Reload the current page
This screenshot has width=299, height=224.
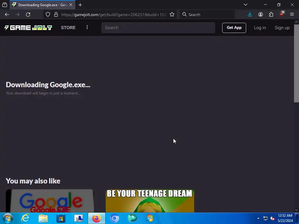28,15
